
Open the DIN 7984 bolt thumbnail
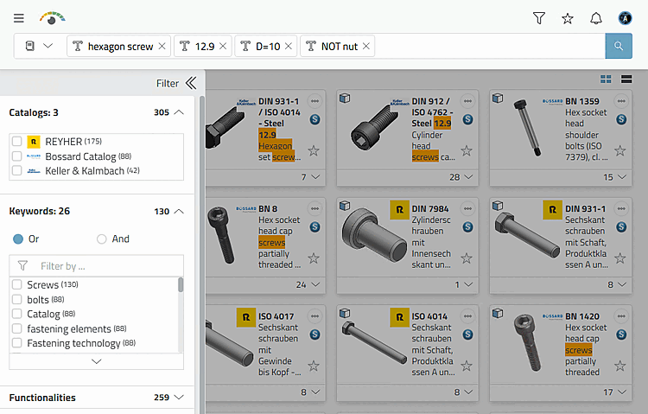[374, 233]
